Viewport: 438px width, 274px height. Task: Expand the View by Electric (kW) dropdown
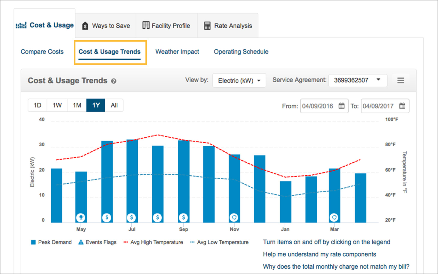click(x=239, y=81)
